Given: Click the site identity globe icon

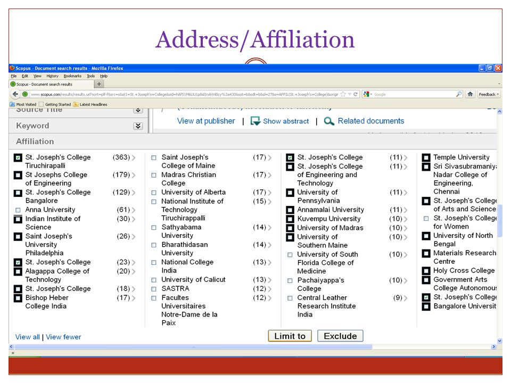Looking at the screenshot, I should click(x=25, y=94).
